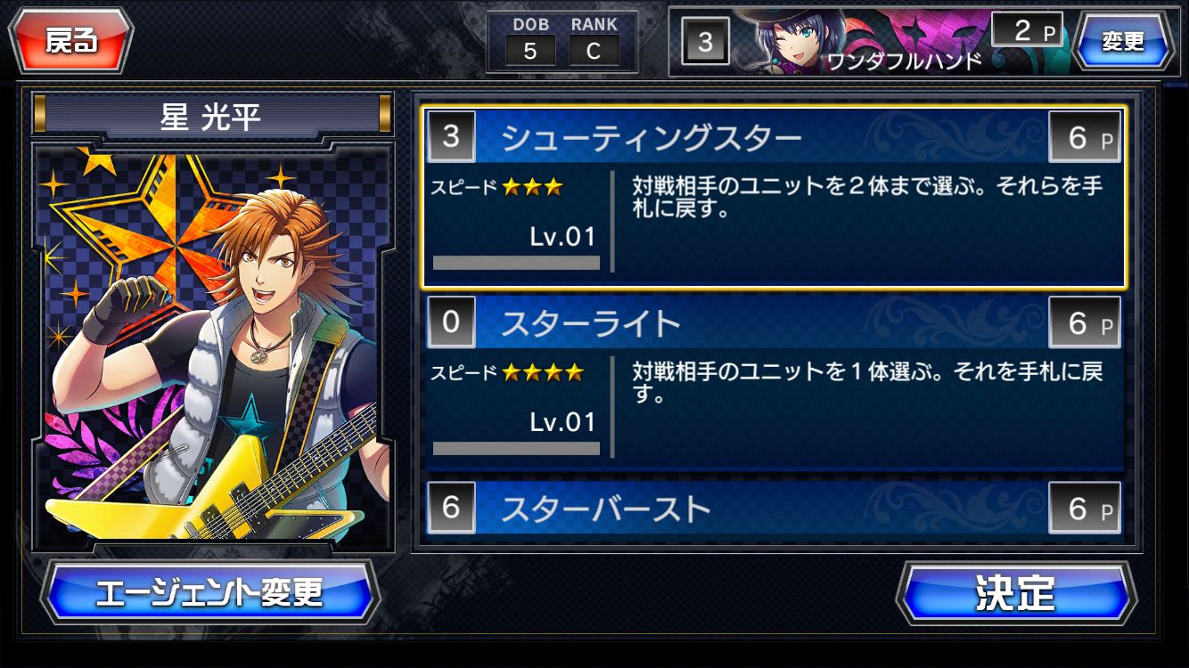Image resolution: width=1189 pixels, height=668 pixels.
Task: Click the 6P badge on シューティングスター
Action: 1085,137
